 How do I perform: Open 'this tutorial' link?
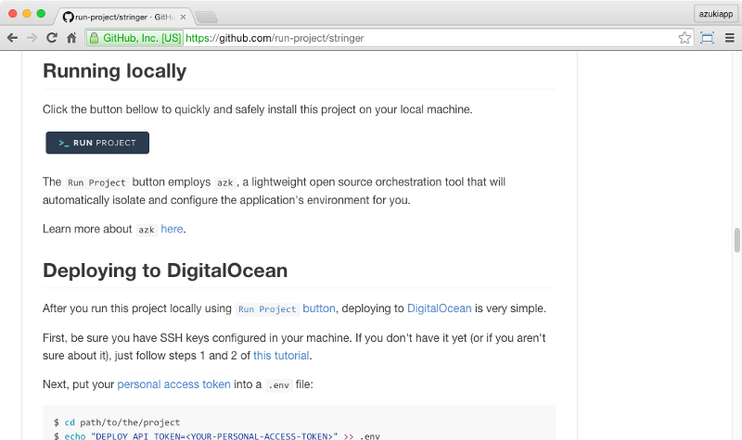tap(281, 356)
